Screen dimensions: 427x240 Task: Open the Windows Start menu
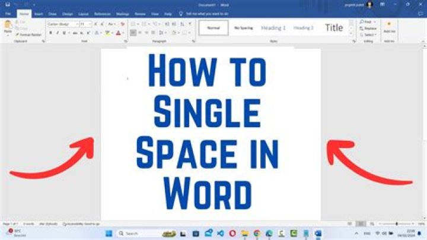coord(109,233)
